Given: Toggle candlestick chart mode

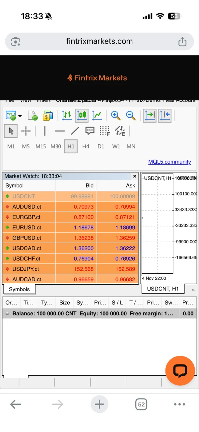Looking at the screenshot, I should 82,115.
